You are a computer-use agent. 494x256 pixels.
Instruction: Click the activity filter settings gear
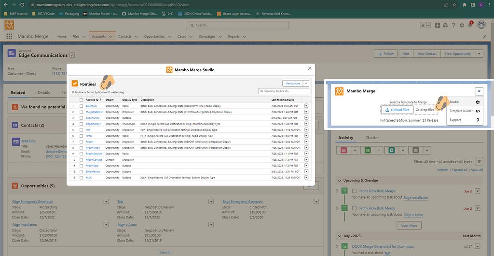click(479, 161)
